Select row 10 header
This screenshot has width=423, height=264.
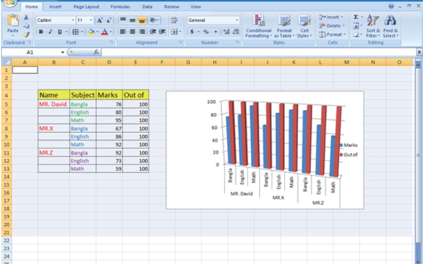tap(6, 145)
